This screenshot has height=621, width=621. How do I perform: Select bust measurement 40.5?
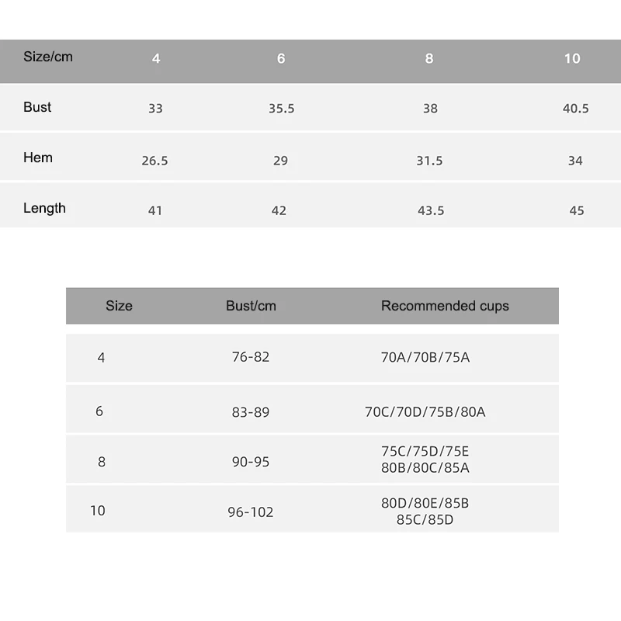[575, 109]
